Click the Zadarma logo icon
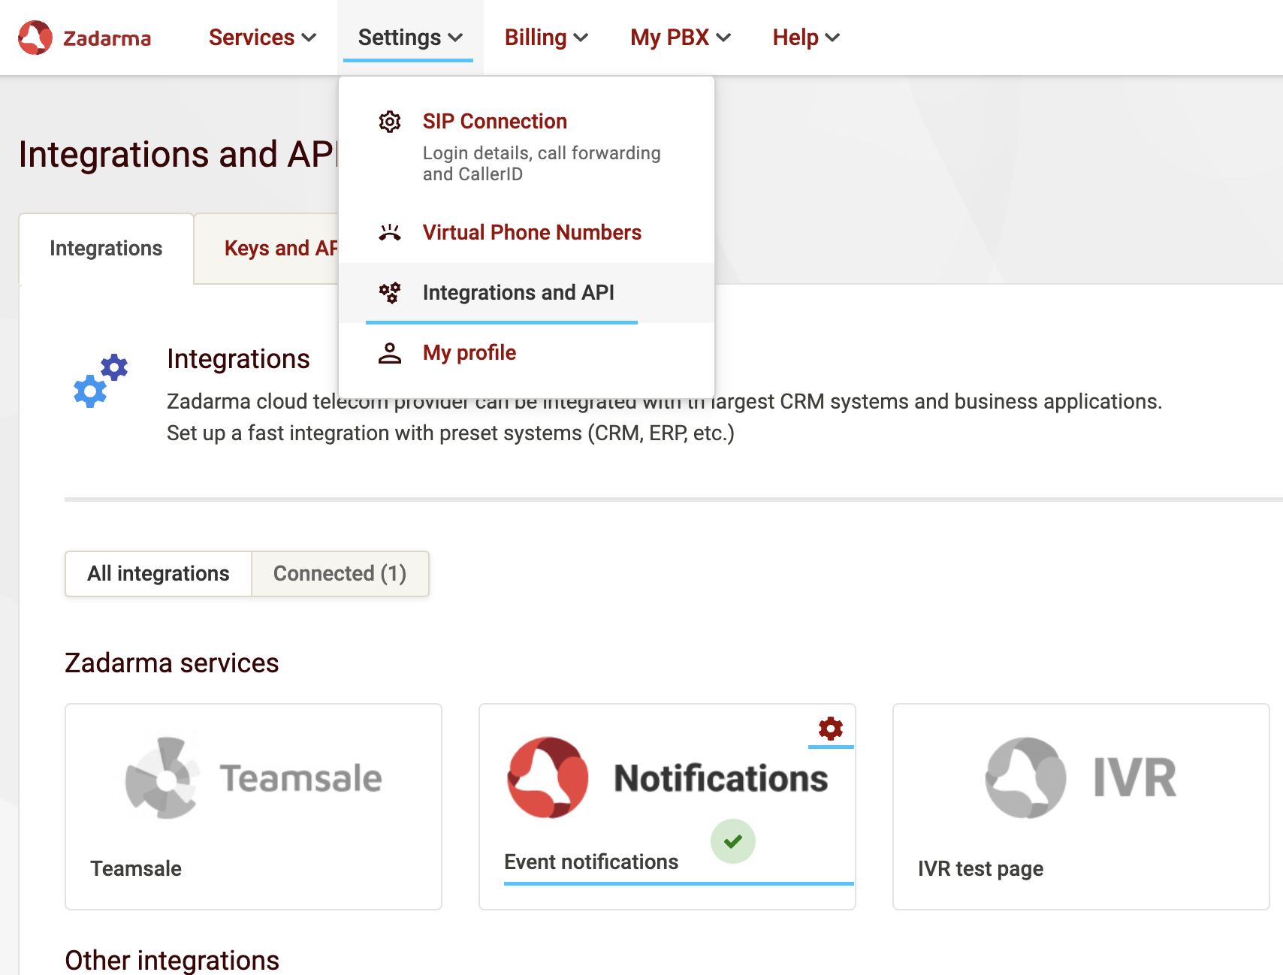 point(35,38)
